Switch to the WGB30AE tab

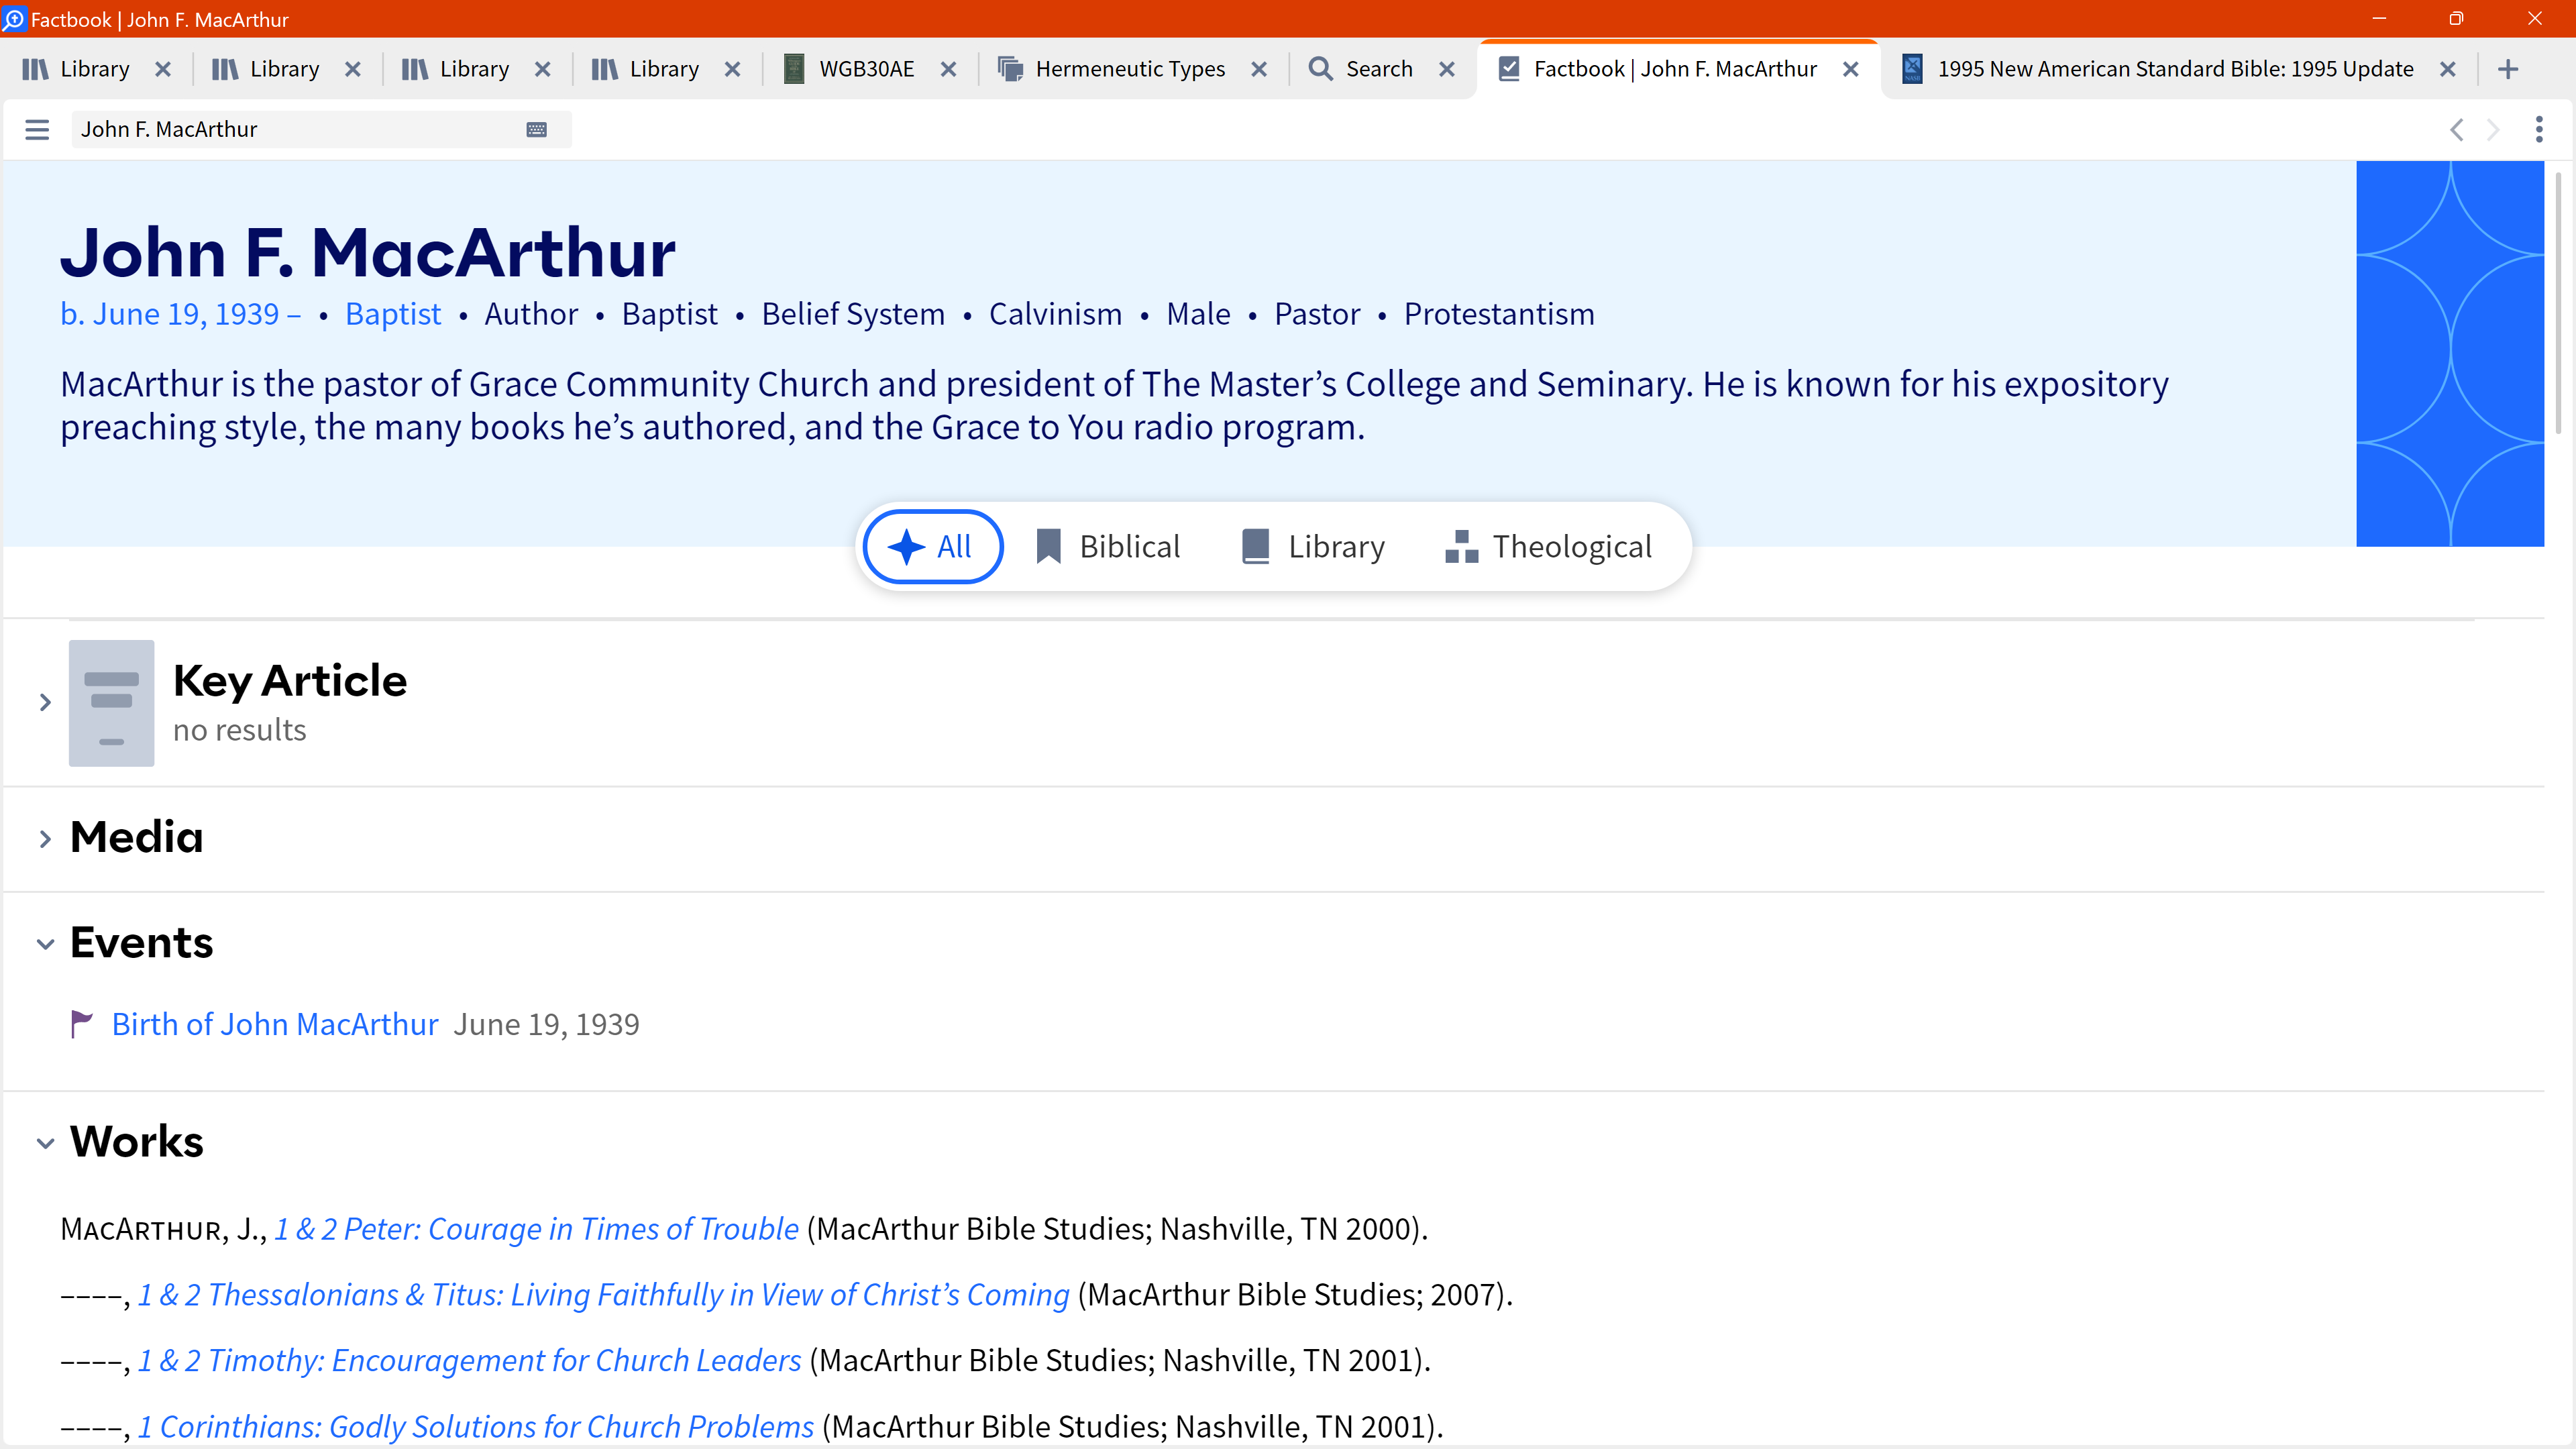(x=849, y=69)
